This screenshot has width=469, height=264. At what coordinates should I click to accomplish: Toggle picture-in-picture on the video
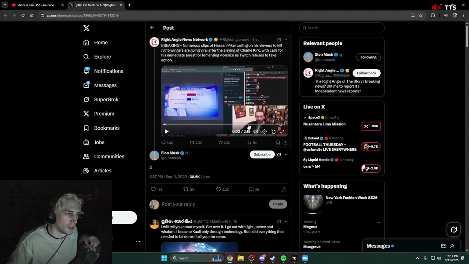(273, 131)
